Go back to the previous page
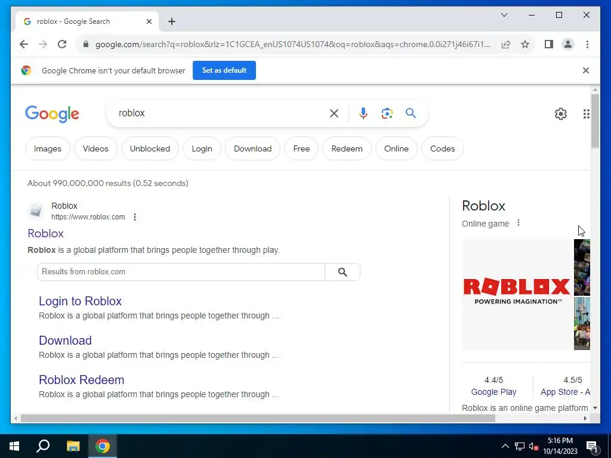Screen dimensions: 611x458 click(x=24, y=44)
